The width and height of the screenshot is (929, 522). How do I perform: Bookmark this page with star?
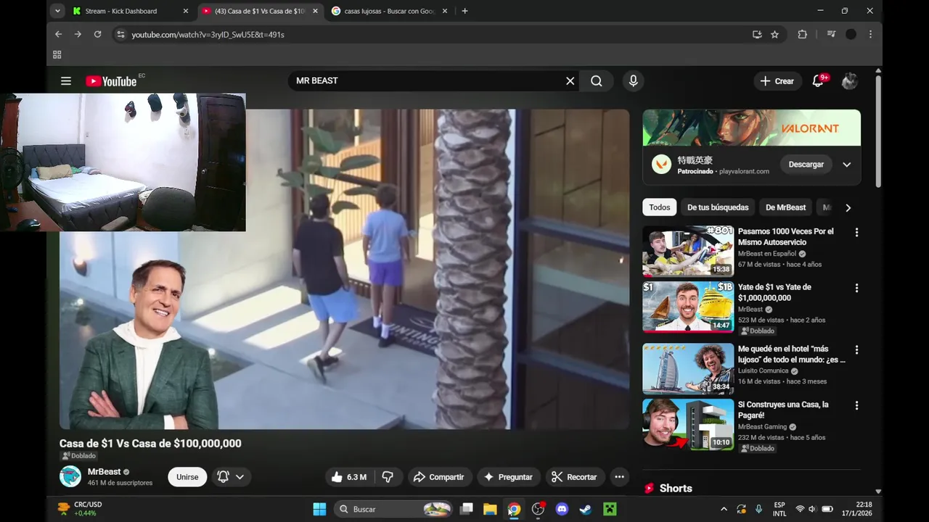pyautogui.click(x=774, y=34)
